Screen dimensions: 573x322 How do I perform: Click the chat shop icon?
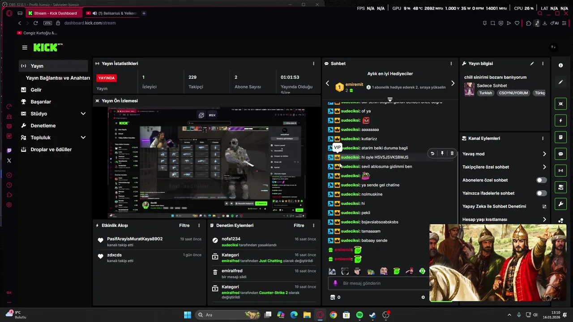pyautogui.click(x=332, y=297)
